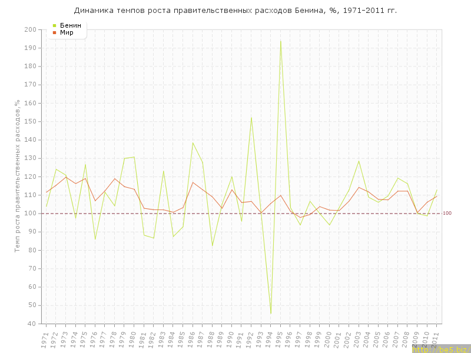The image size is (471, 353).
Task: Click the 200 value on y-axis
Action: (x=30, y=29)
